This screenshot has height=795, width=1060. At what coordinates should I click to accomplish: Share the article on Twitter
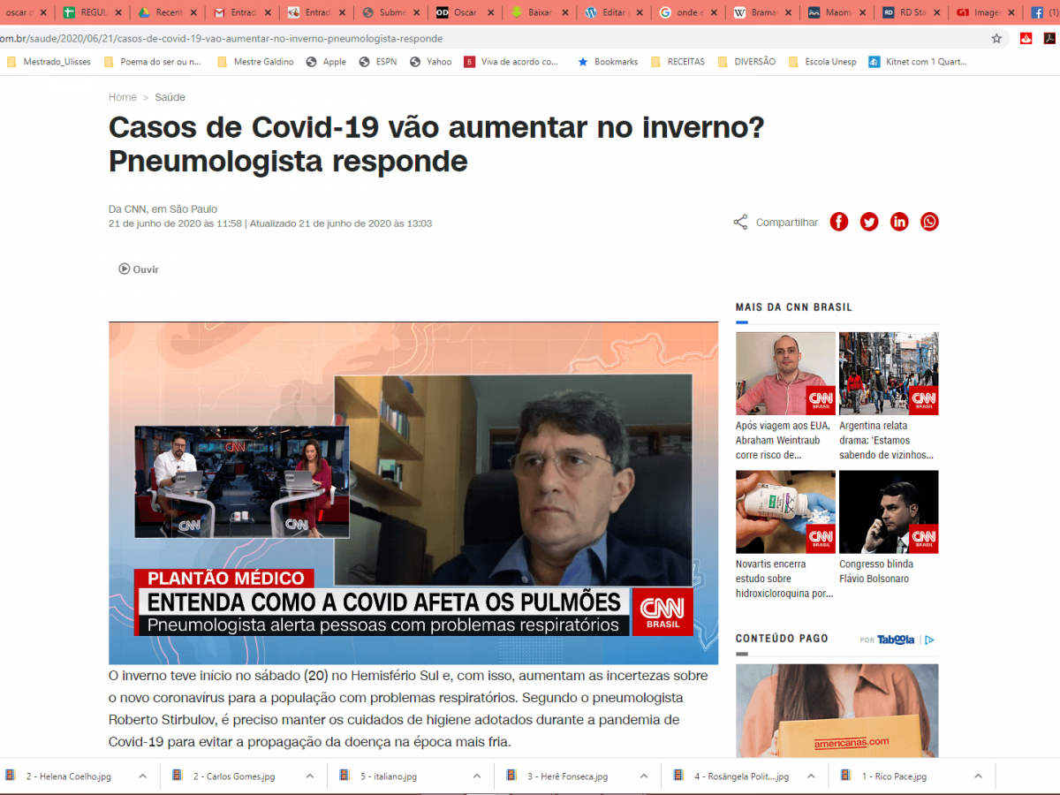coord(869,222)
